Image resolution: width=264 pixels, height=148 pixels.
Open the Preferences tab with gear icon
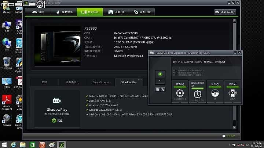click(x=142, y=12)
